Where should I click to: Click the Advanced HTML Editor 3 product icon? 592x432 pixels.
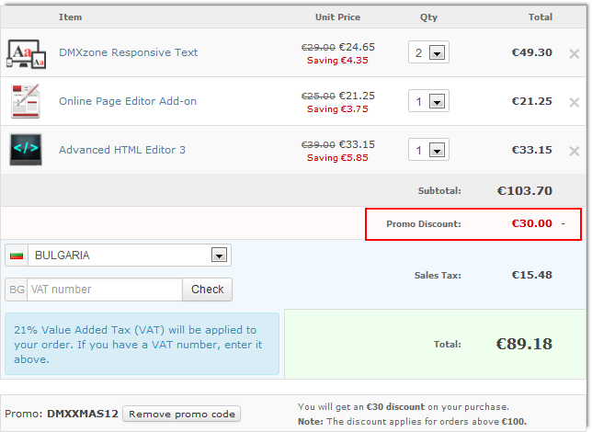point(26,150)
